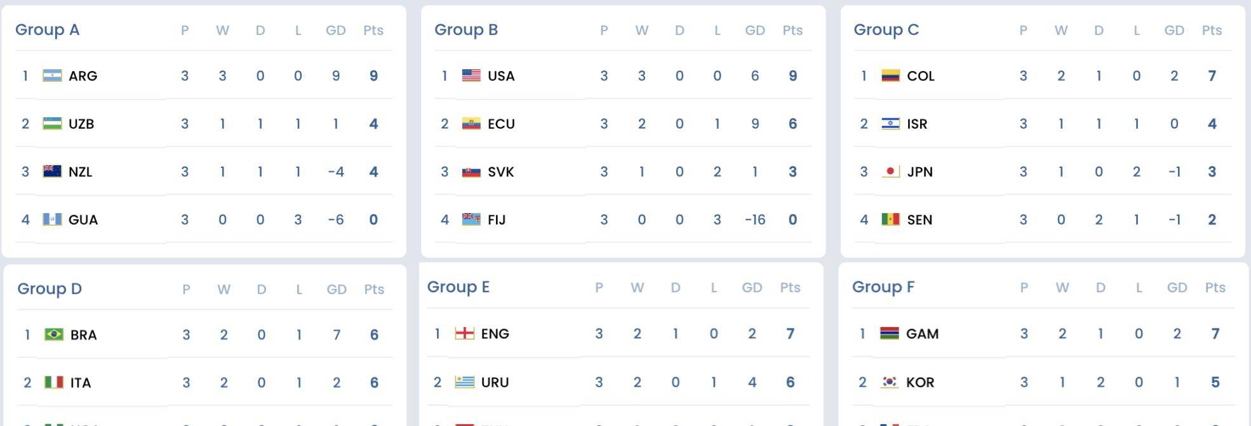Open the Group A heading
Screen dimensions: 1251x426
[x=48, y=30]
